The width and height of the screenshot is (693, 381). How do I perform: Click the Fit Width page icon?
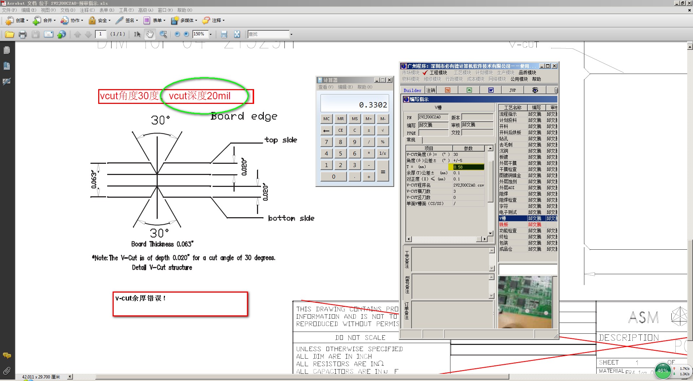pyautogui.click(x=224, y=34)
